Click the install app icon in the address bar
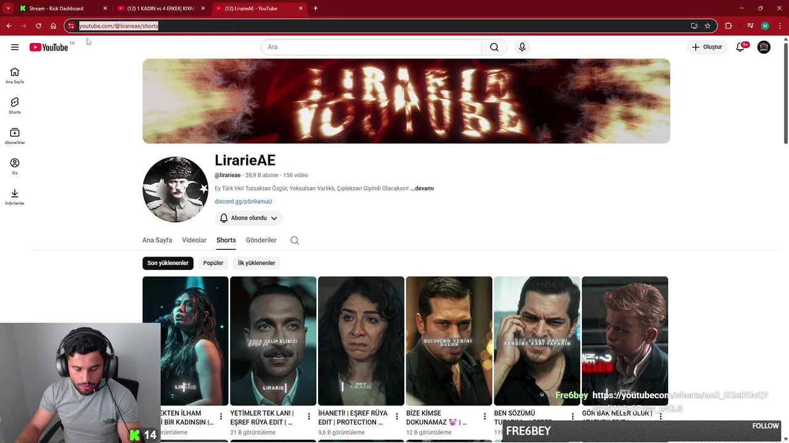The image size is (789, 443). (x=694, y=26)
